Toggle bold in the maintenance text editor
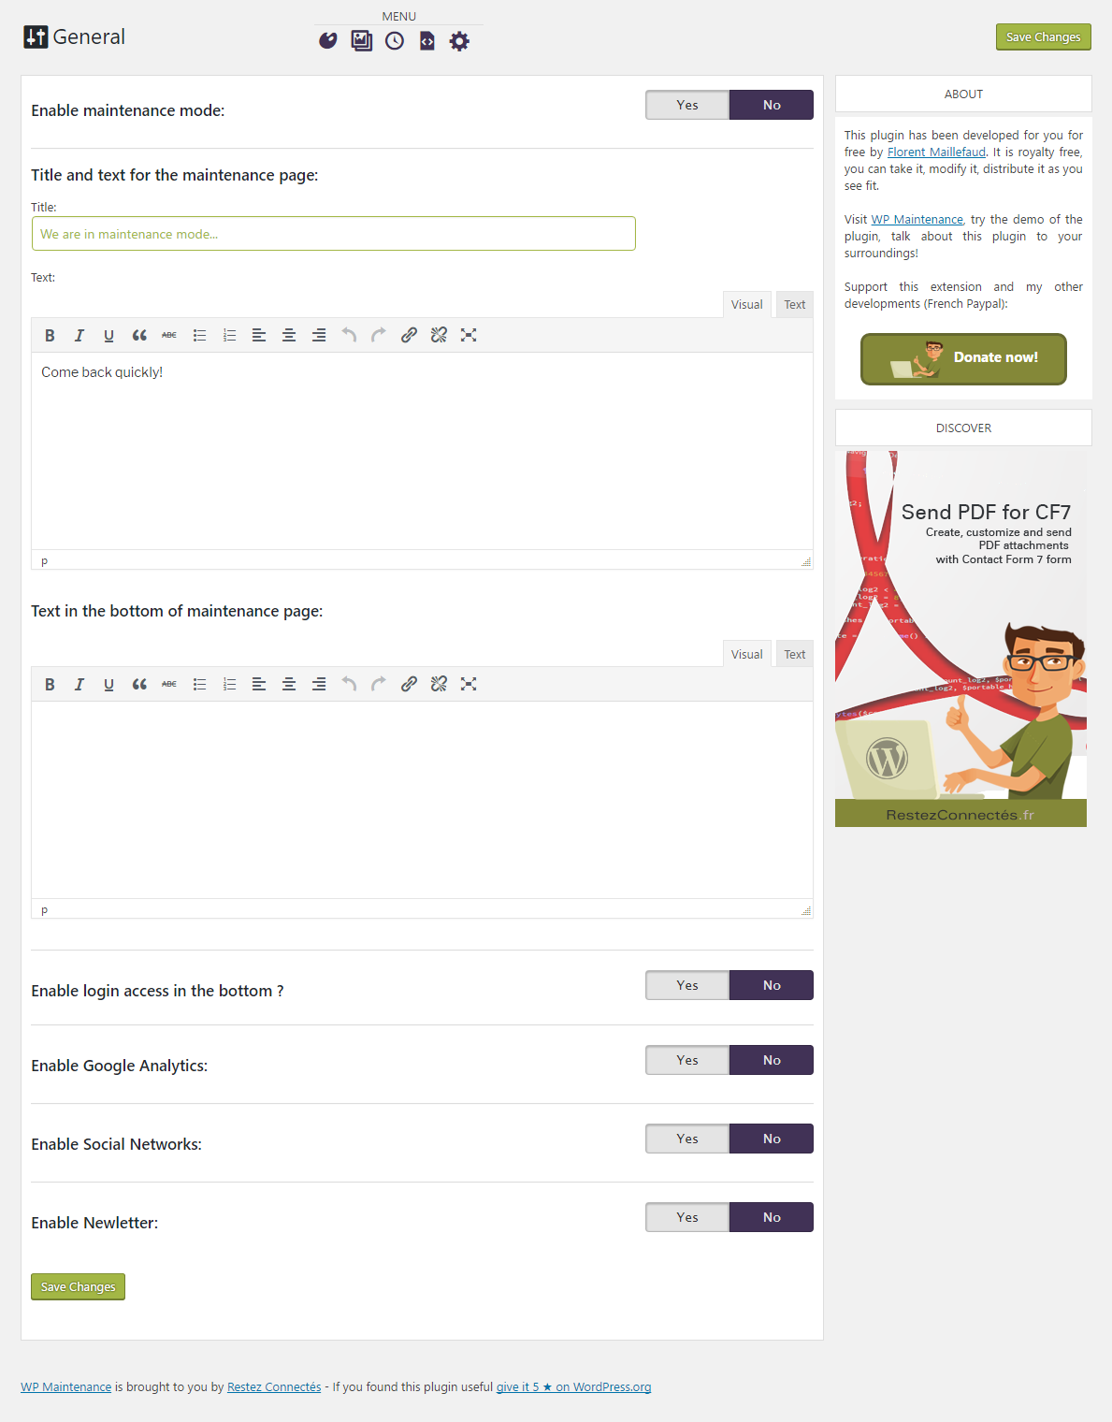The image size is (1112, 1422). pos(50,335)
